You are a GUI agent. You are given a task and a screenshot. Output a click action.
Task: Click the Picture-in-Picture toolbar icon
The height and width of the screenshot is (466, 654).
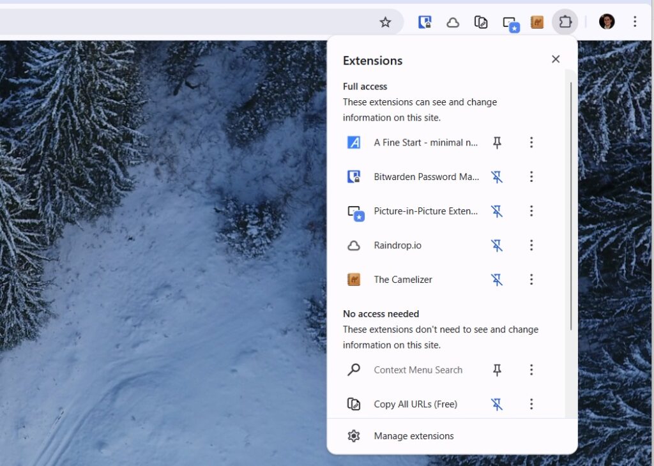[x=510, y=24]
